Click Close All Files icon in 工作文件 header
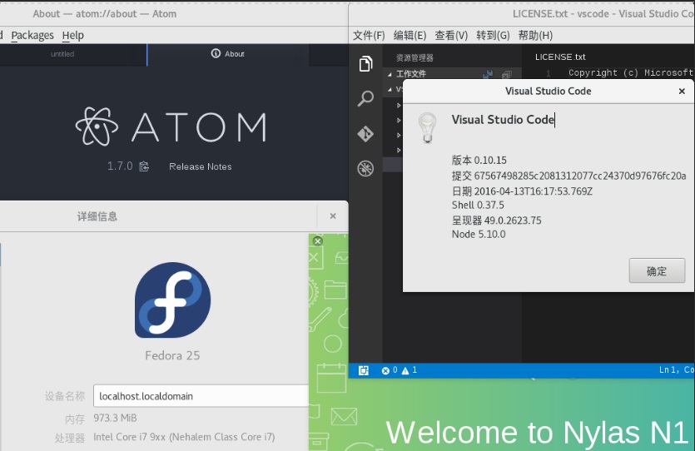 pos(507,74)
